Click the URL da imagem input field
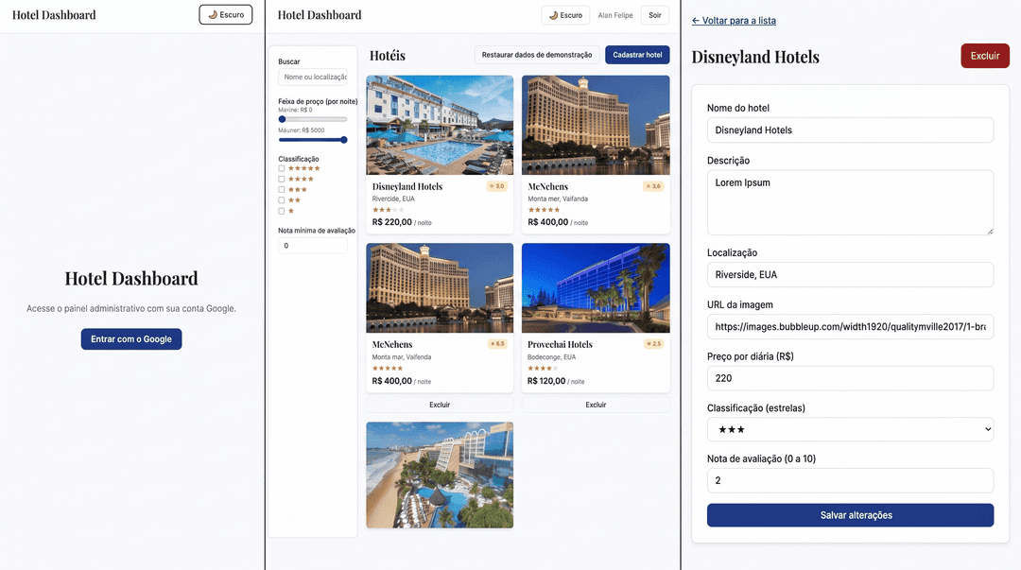This screenshot has width=1021, height=570. (x=850, y=326)
